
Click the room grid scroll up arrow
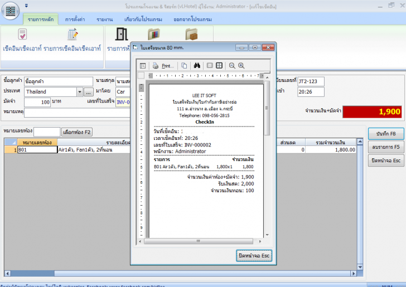point(360,142)
